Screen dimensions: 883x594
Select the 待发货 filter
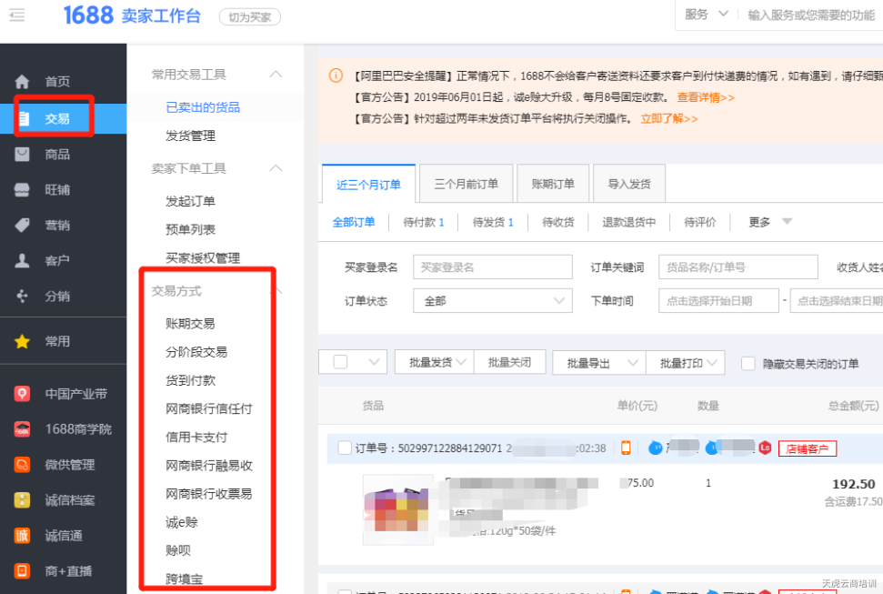click(493, 223)
